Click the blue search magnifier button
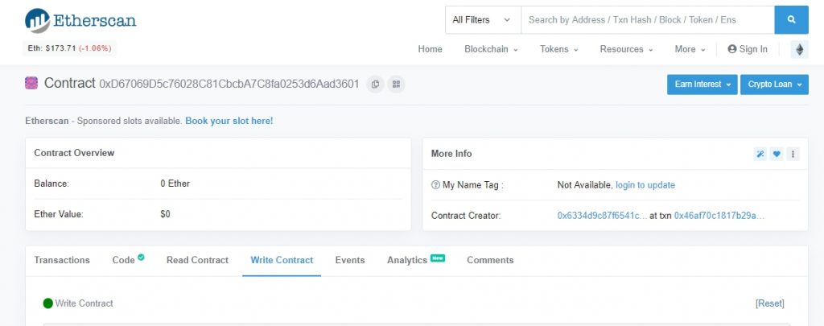The height and width of the screenshot is (326, 824). click(791, 19)
